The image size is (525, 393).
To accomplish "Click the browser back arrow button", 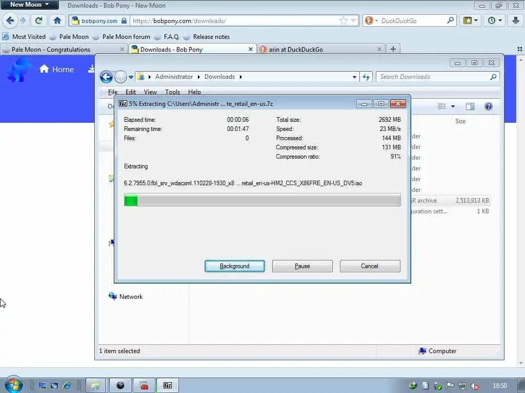I will coord(10,20).
